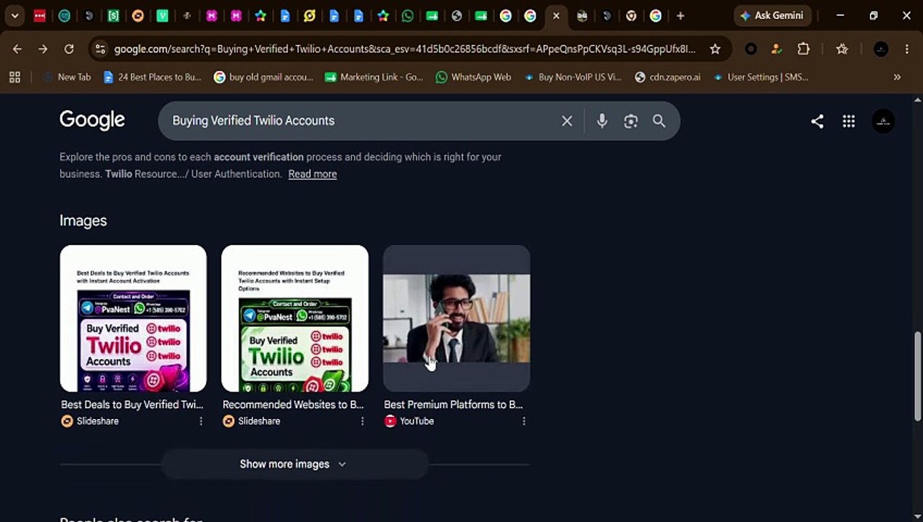Go back to previous page

coord(17,49)
